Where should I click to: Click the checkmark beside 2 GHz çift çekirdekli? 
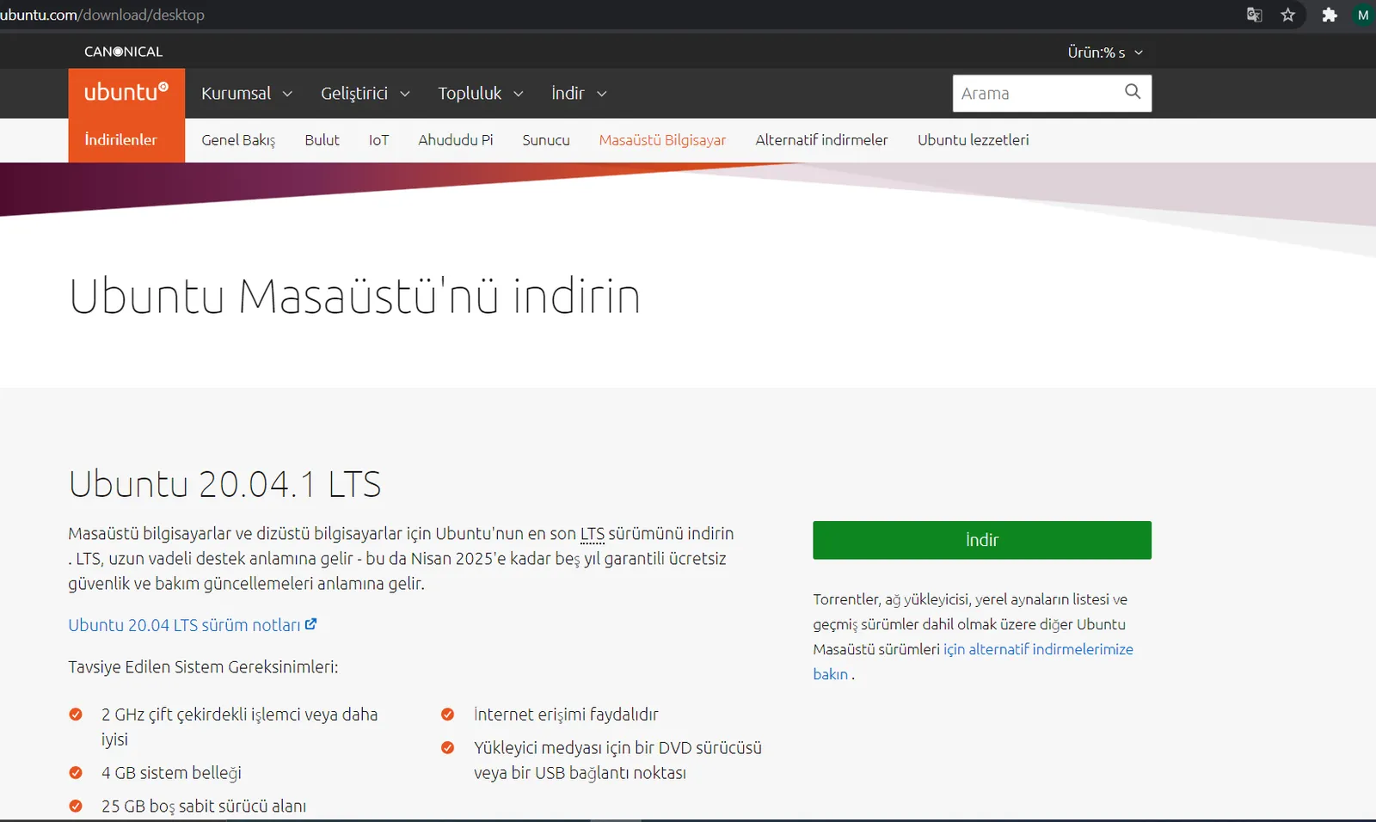coord(76,715)
